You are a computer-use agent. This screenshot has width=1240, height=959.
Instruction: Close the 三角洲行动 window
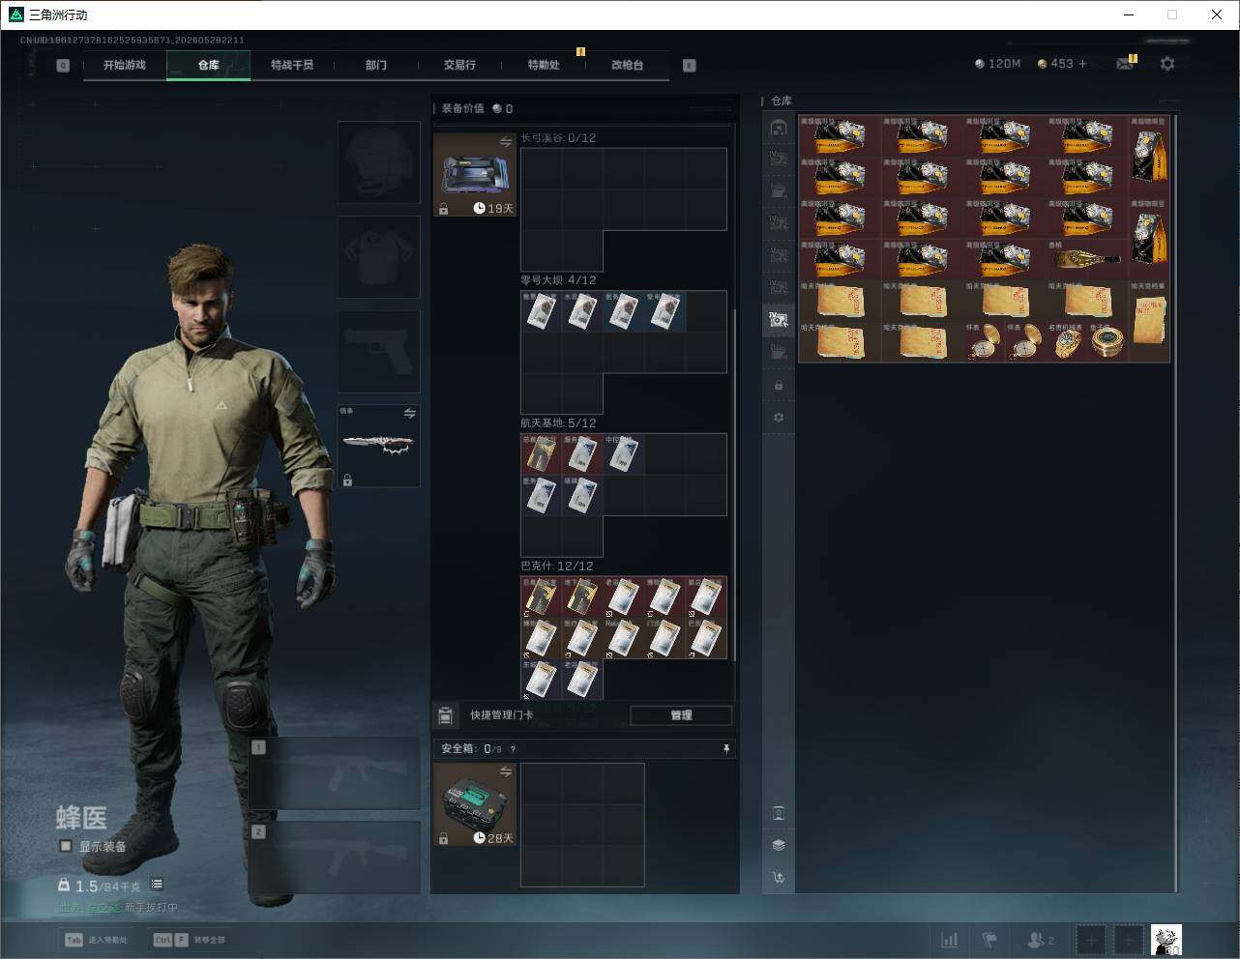coord(1217,15)
